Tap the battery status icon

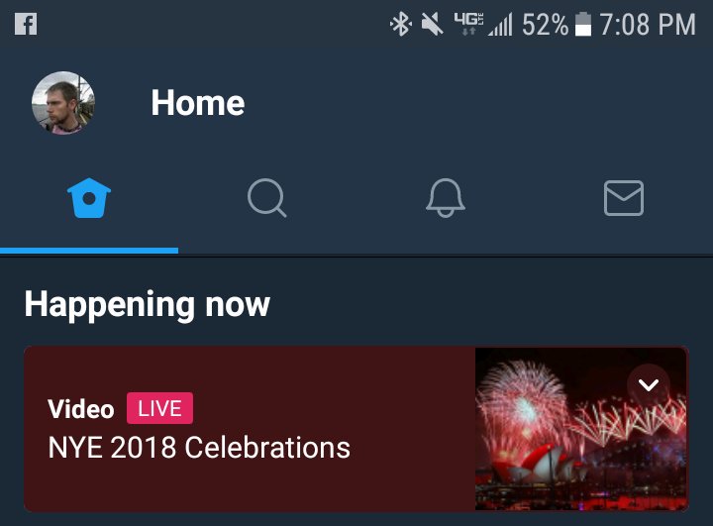pos(583,24)
